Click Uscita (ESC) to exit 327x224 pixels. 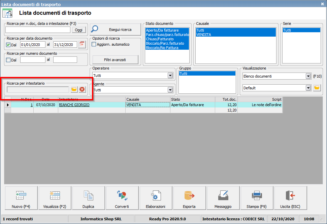coord(291,198)
